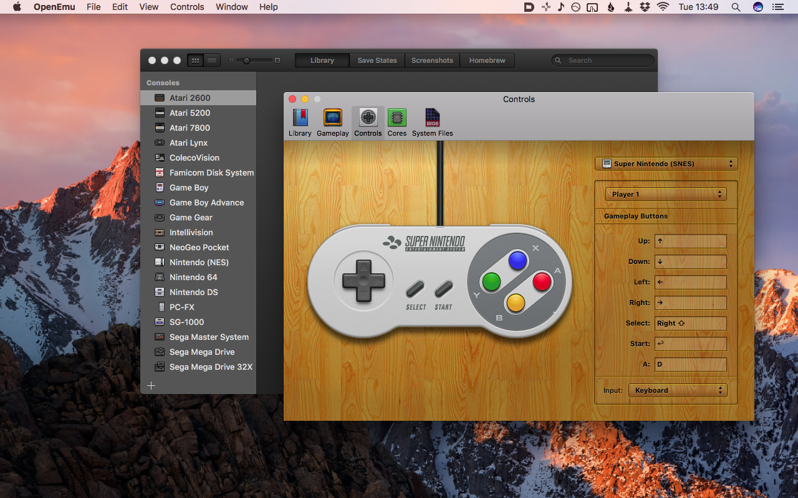Open the Edit menu

[120, 7]
